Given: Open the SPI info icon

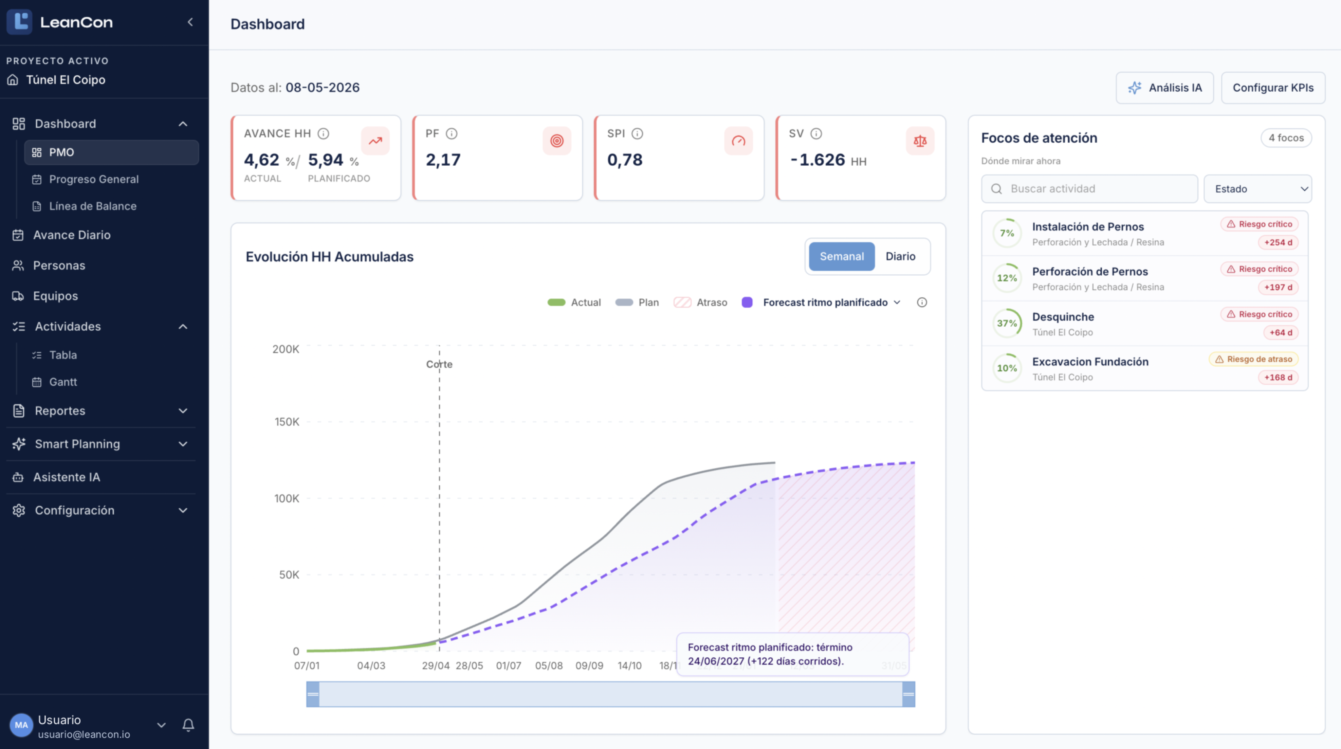Looking at the screenshot, I should point(637,134).
